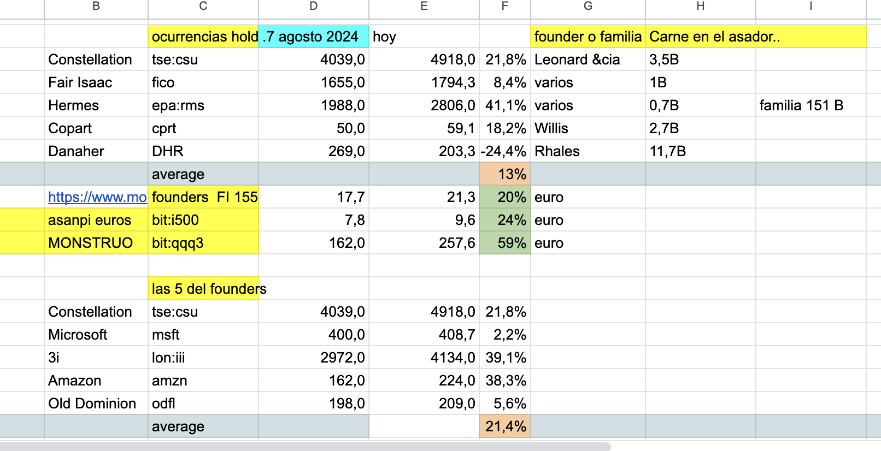Image resolution: width=881 pixels, height=451 pixels.
Task: Click the 'amzn' ticker cell
Action: pyautogui.click(x=203, y=381)
